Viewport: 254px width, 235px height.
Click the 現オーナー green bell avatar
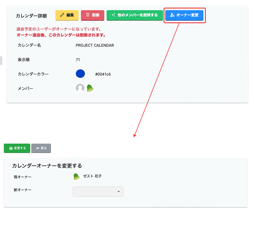point(77,176)
